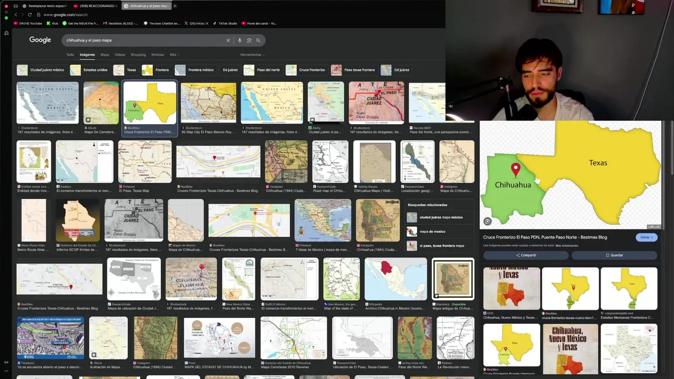Click the sidebar icon left of the Google page
The image size is (674, 379).
pyautogui.click(x=6, y=33)
